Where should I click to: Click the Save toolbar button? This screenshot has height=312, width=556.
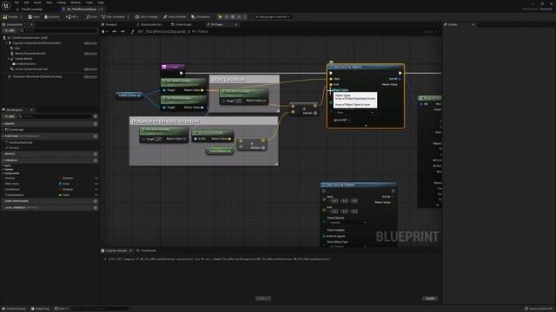34,16
